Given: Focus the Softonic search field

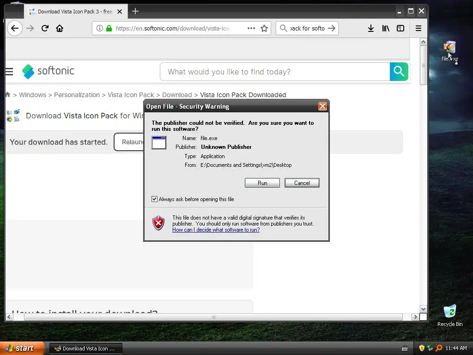Looking at the screenshot, I should [x=275, y=72].
